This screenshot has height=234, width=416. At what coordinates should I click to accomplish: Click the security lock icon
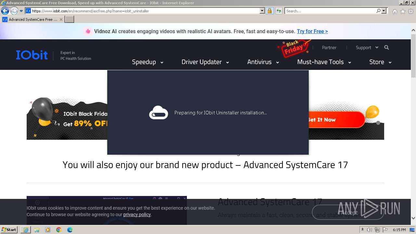pos(269,11)
